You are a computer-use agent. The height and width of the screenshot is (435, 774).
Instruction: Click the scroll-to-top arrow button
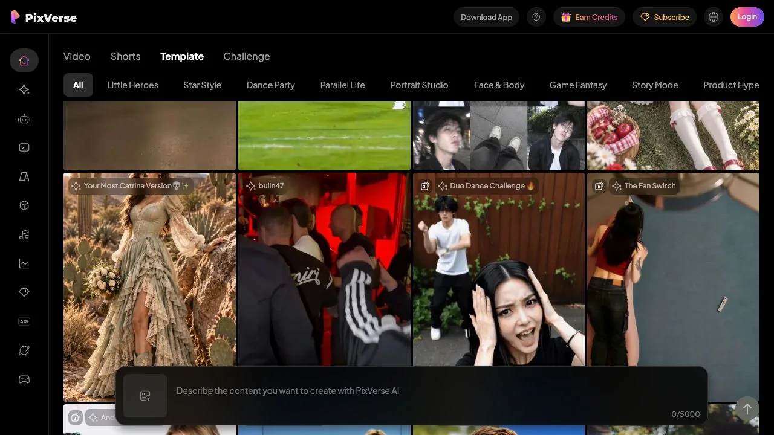(x=747, y=409)
